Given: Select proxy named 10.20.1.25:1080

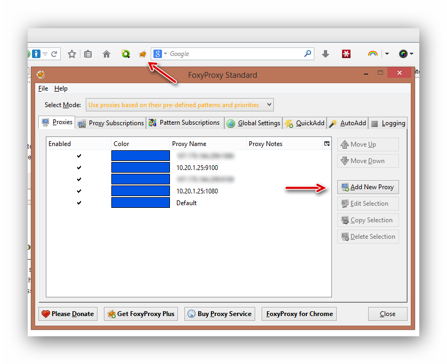Looking at the screenshot, I should pos(197,191).
